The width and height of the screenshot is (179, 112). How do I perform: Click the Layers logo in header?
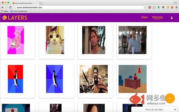pyautogui.click(x=15, y=18)
